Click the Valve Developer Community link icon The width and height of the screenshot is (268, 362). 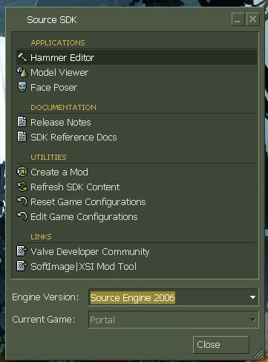[22, 251]
